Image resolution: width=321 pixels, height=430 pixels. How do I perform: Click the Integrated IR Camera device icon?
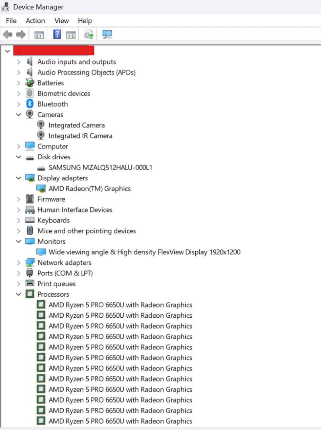[41, 135]
